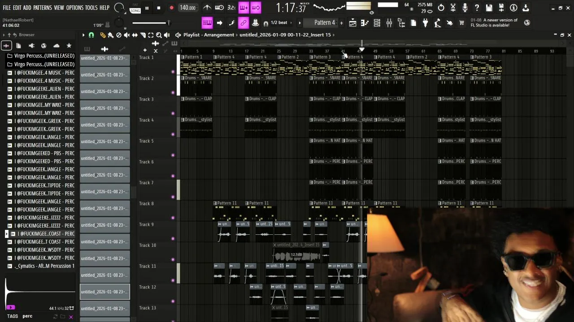Open the Playlist view from toolbar

point(353,23)
